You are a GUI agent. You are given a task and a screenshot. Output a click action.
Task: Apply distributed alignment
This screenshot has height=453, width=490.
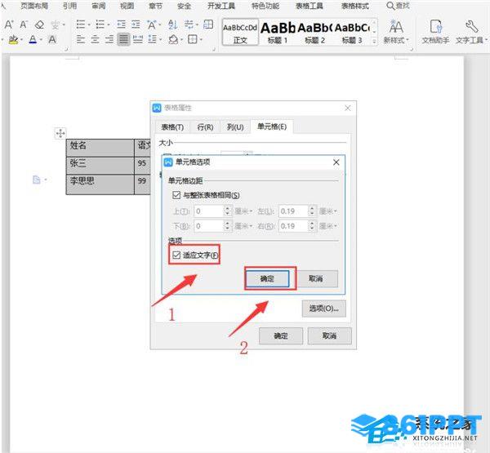pyautogui.click(x=138, y=39)
